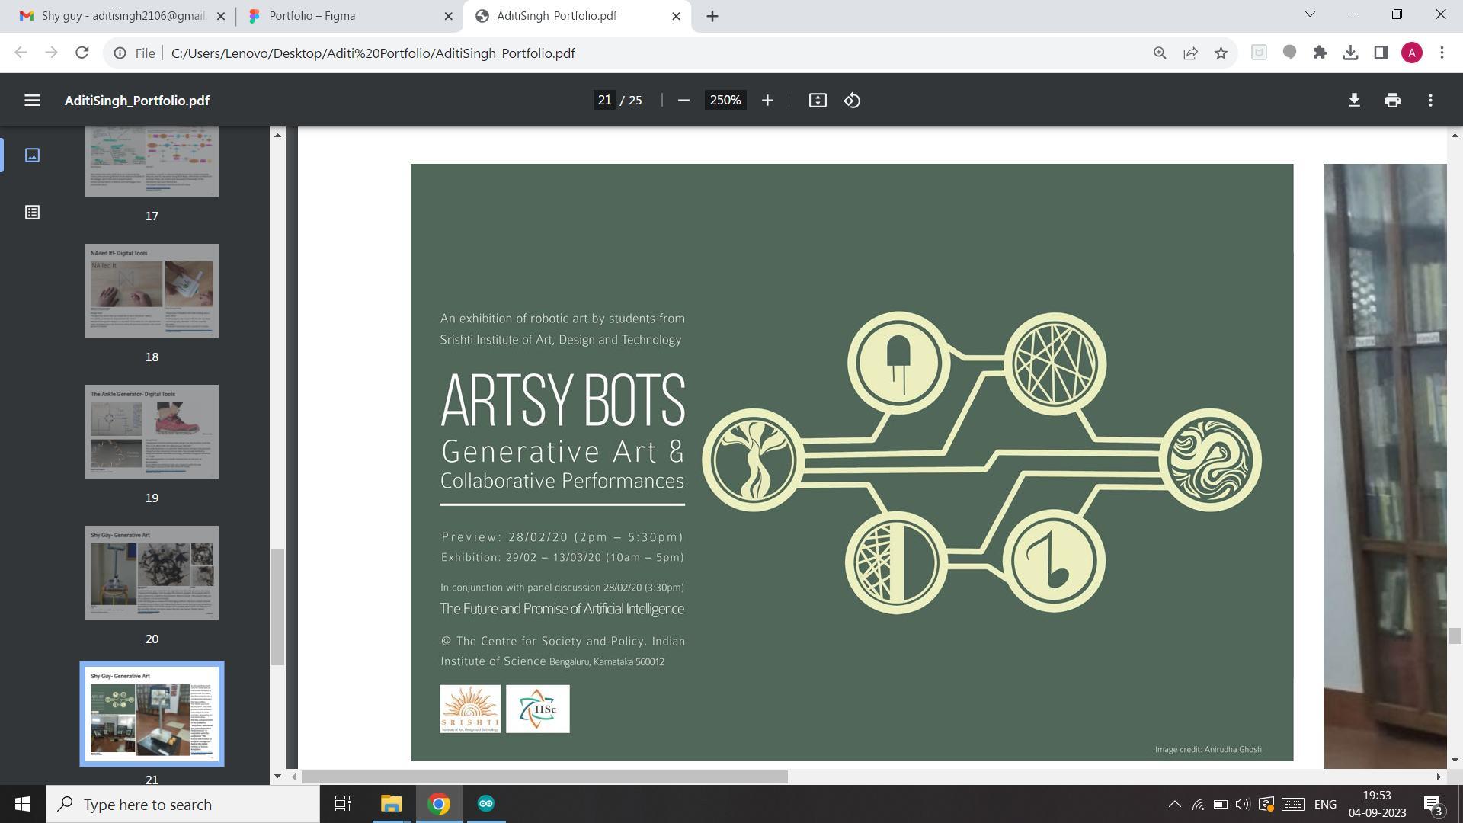Open the page 20 Shy Guy thumbnail
The height and width of the screenshot is (823, 1463).
tap(152, 573)
